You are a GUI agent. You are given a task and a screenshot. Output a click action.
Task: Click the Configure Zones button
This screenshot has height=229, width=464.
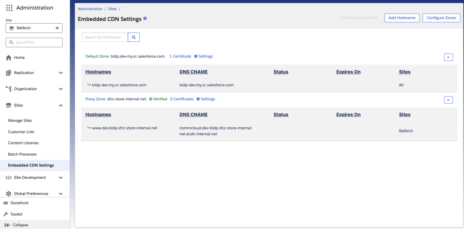pyautogui.click(x=441, y=18)
